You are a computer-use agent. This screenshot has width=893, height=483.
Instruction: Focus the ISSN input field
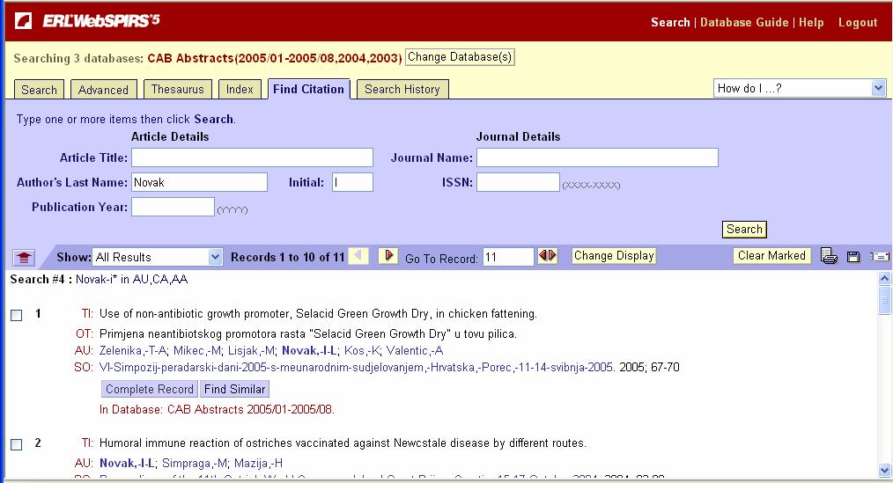point(518,182)
